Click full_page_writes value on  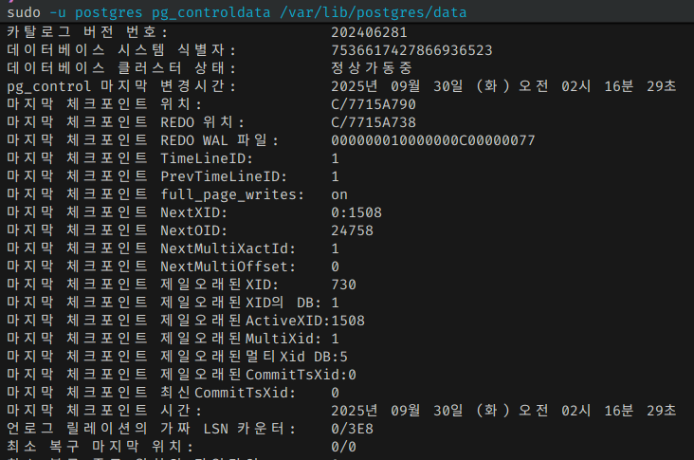pyautogui.click(x=339, y=194)
